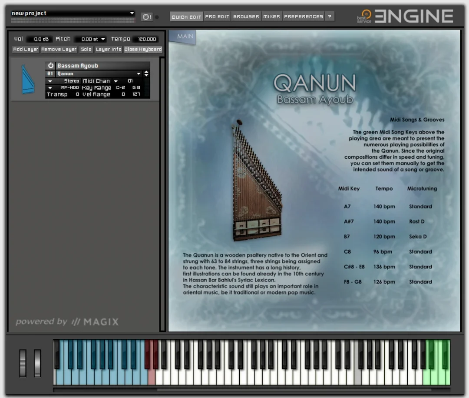
Task: Click the blue Qanun instrument icon
Action: click(28, 80)
